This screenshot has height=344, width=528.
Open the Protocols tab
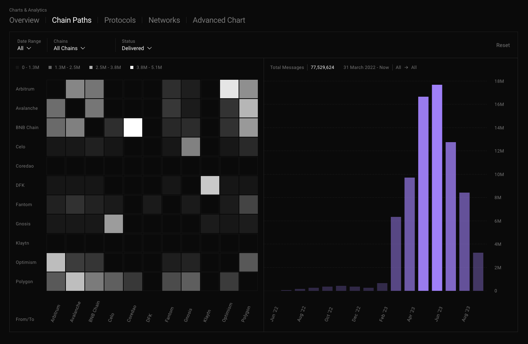(x=120, y=20)
